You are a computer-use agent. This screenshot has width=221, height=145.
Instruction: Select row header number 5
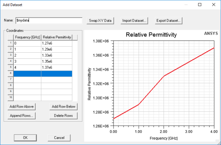click(11, 68)
